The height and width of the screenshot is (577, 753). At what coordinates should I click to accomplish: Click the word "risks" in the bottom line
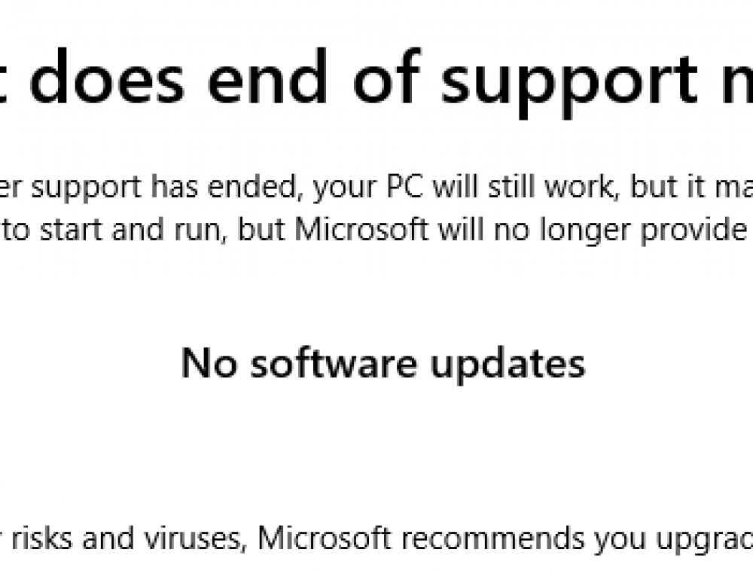(x=45, y=538)
